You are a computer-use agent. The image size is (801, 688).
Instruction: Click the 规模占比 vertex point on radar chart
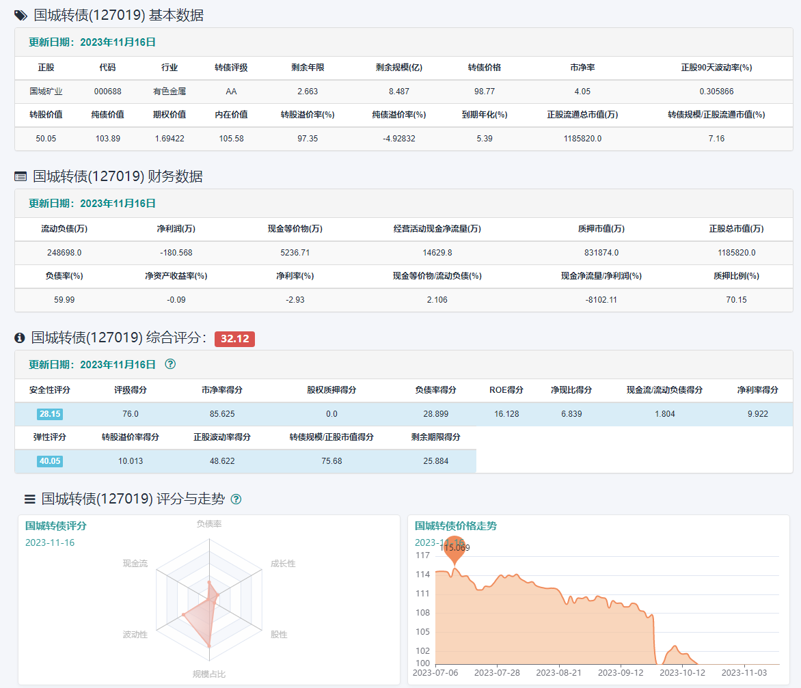[x=209, y=646]
